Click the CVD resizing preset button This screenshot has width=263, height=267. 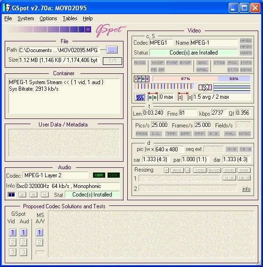coord(244,170)
